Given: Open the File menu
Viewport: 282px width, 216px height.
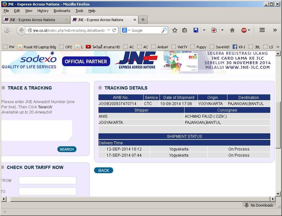Looking at the screenshot, I should click(x=6, y=11).
